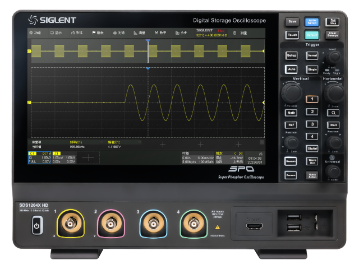The width and height of the screenshot is (359, 269).
Task: Click the red Stop status indicator
Action: point(221,31)
